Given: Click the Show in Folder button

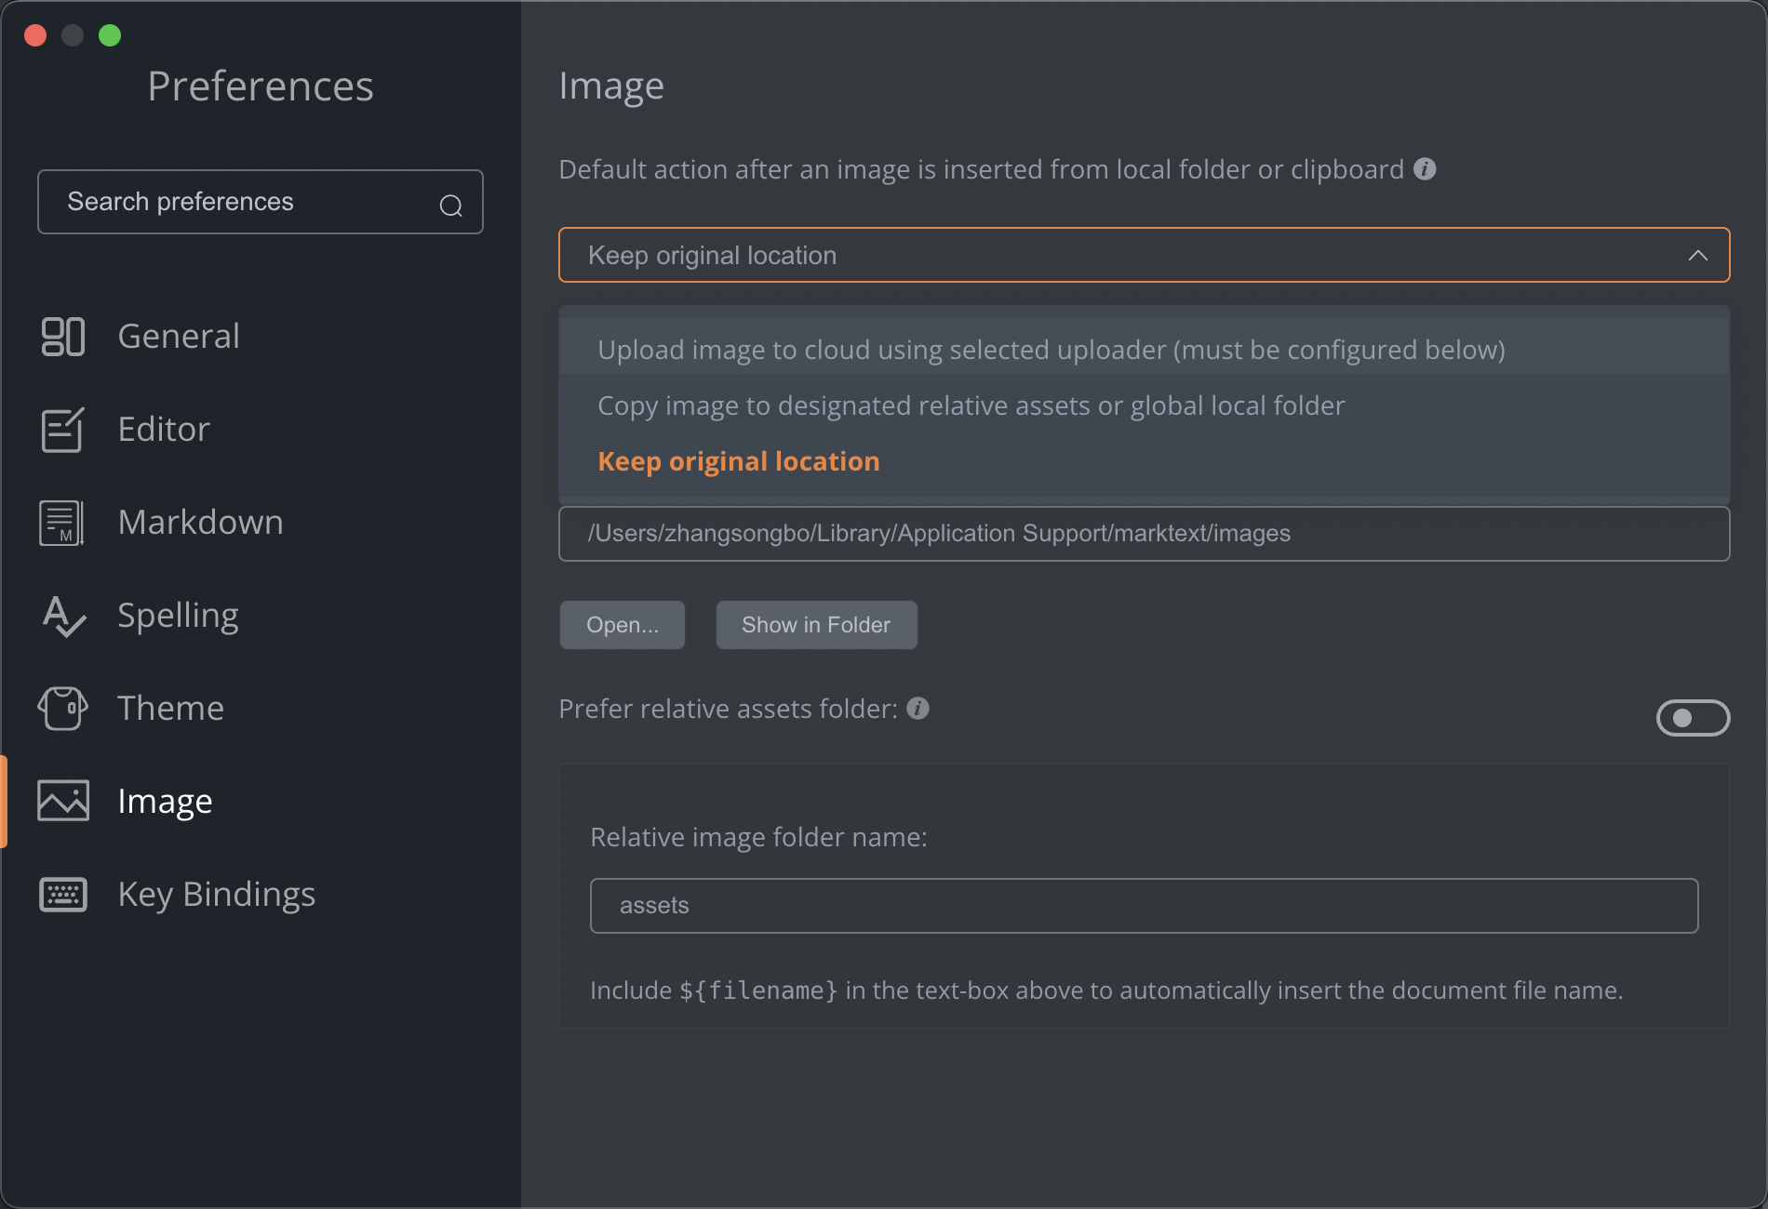Looking at the screenshot, I should point(816,625).
